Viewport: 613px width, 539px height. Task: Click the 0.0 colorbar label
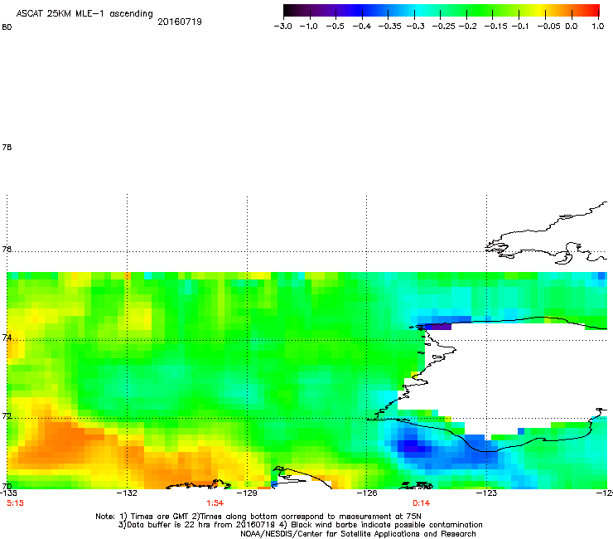click(x=572, y=27)
